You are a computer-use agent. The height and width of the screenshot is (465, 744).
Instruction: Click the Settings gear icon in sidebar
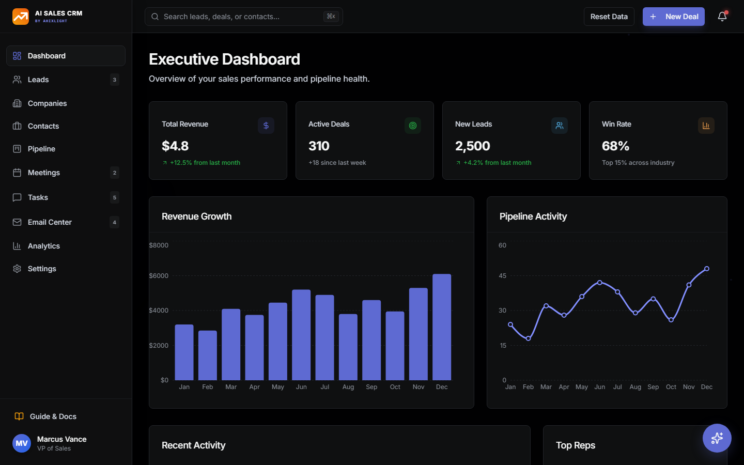[17, 269]
